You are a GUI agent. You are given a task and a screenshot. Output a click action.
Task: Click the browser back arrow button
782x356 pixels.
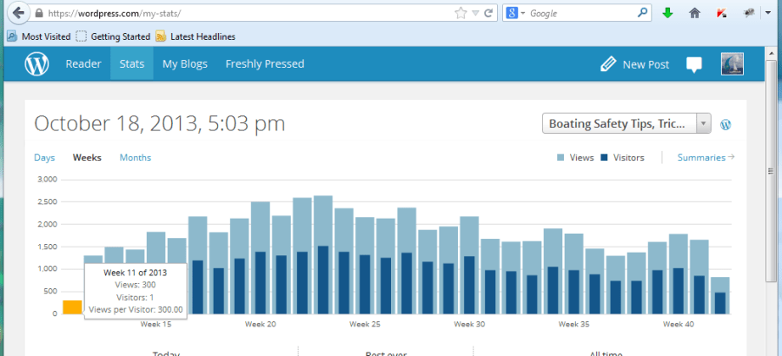[x=18, y=14]
